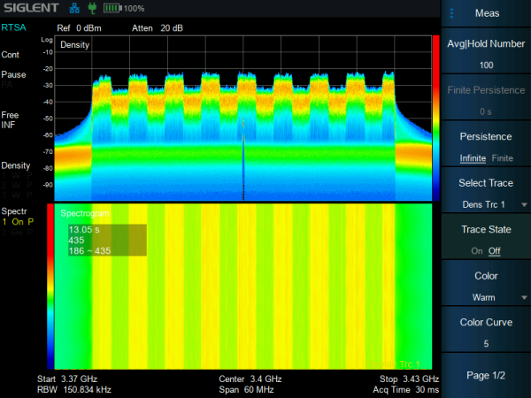Click the Center 3.4 GHz frequency readout
Screen dimensions: 531x398
click(250, 379)
